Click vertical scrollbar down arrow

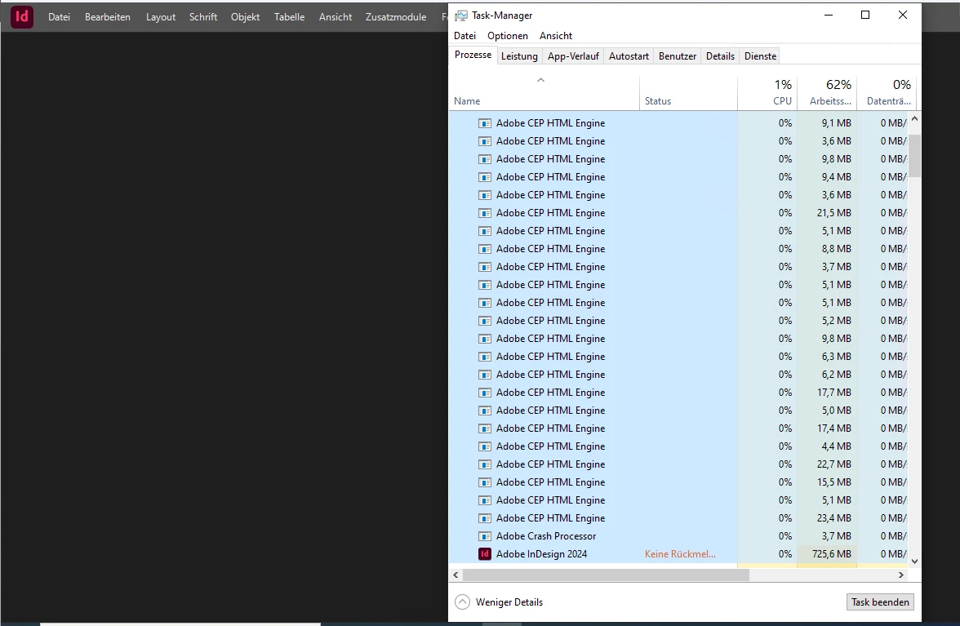914,562
